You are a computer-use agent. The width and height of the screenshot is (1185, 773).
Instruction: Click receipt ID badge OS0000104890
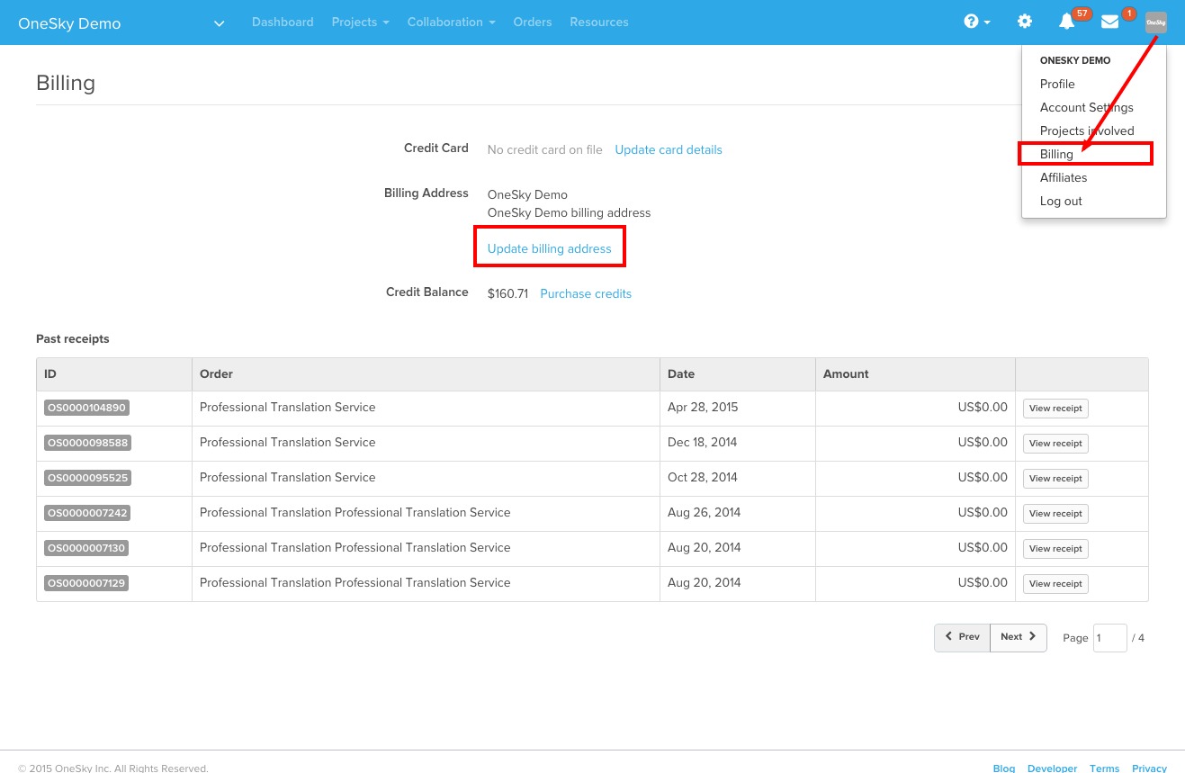point(86,408)
